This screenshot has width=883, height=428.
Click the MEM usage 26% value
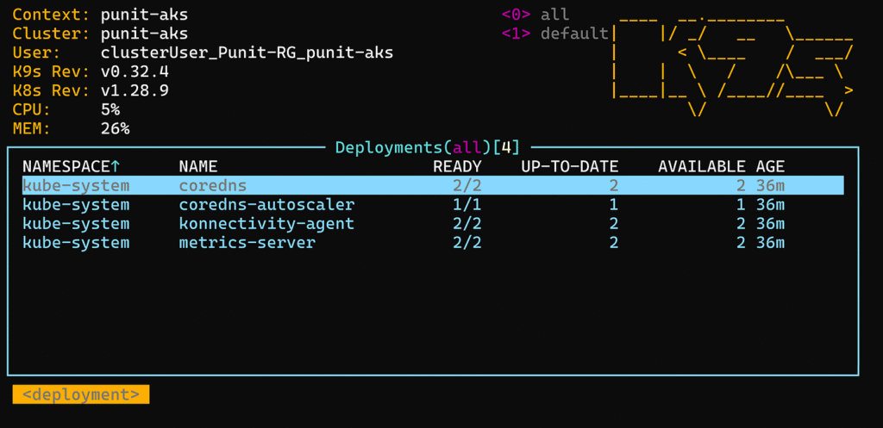116,129
